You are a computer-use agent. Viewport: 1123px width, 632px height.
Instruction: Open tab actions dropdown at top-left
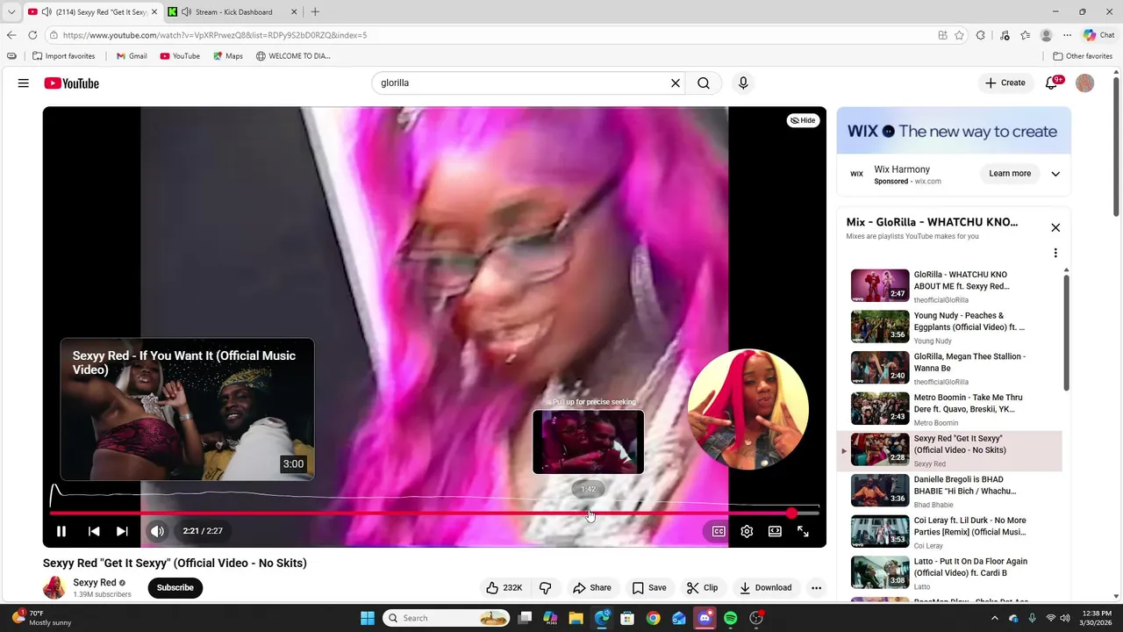pyautogui.click(x=11, y=12)
